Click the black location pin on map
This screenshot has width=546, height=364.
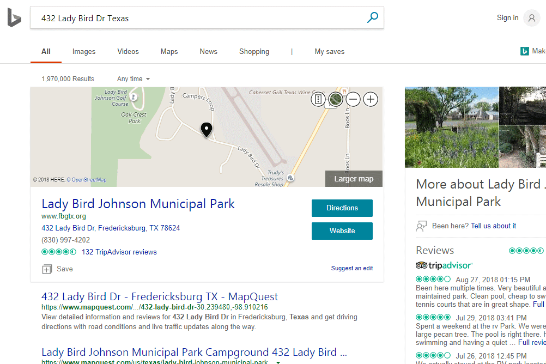pyautogui.click(x=207, y=130)
